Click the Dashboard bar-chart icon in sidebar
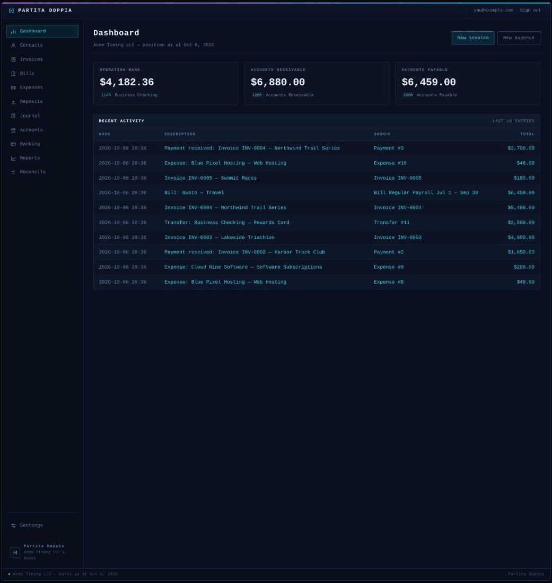Screen dimensions: 552x583 13,32
